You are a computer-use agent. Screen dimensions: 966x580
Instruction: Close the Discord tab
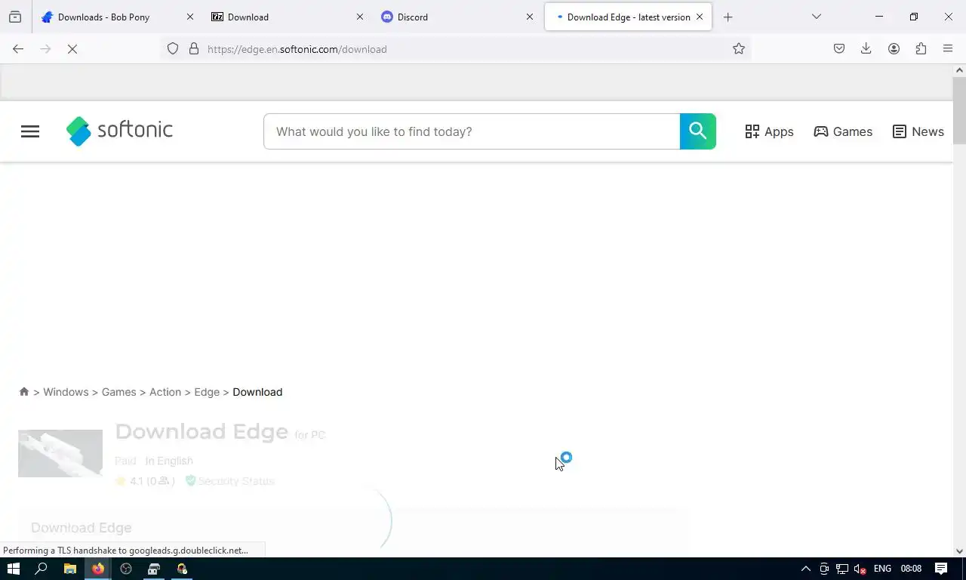530,17
